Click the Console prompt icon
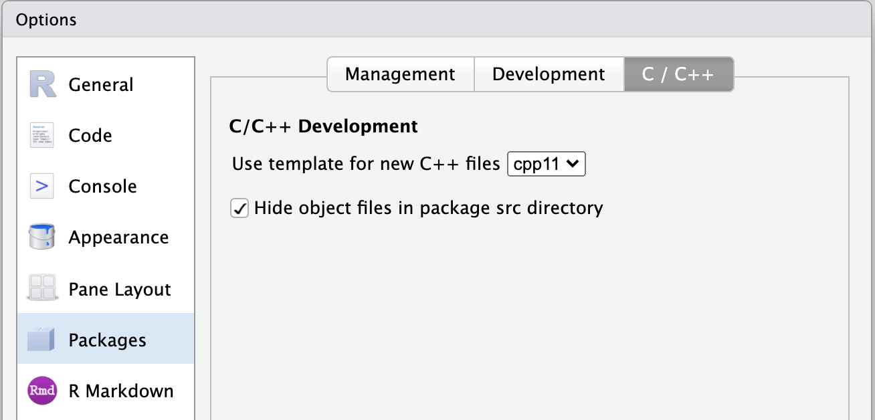The width and height of the screenshot is (875, 420). point(41,186)
